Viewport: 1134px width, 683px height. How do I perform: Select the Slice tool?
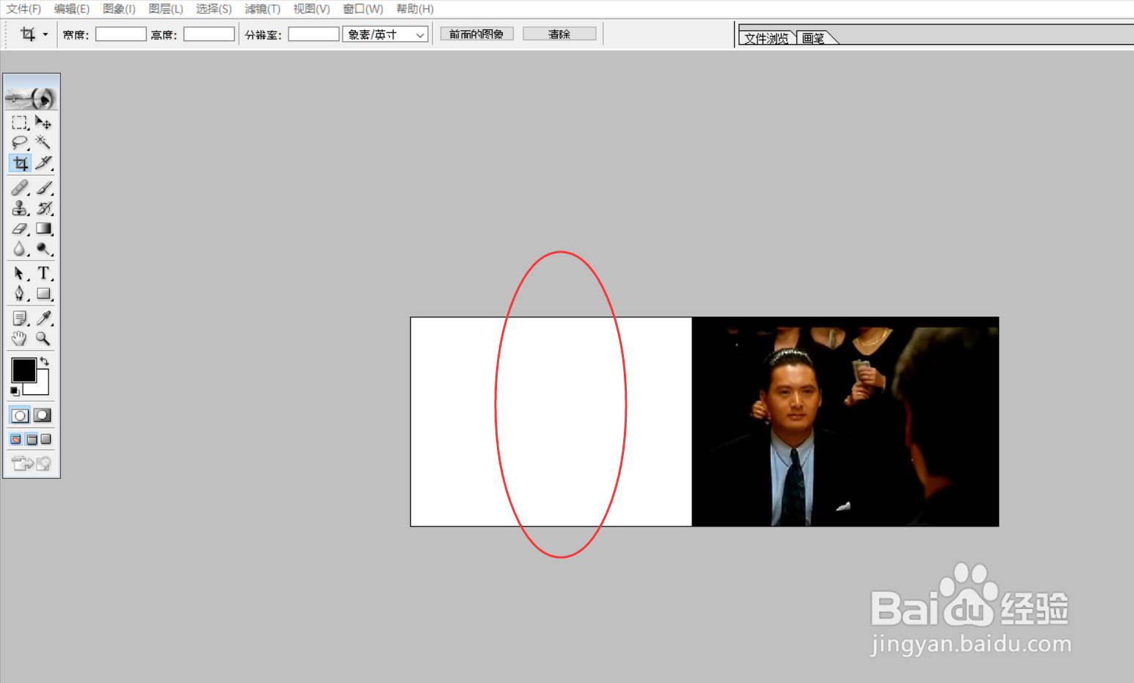click(43, 163)
